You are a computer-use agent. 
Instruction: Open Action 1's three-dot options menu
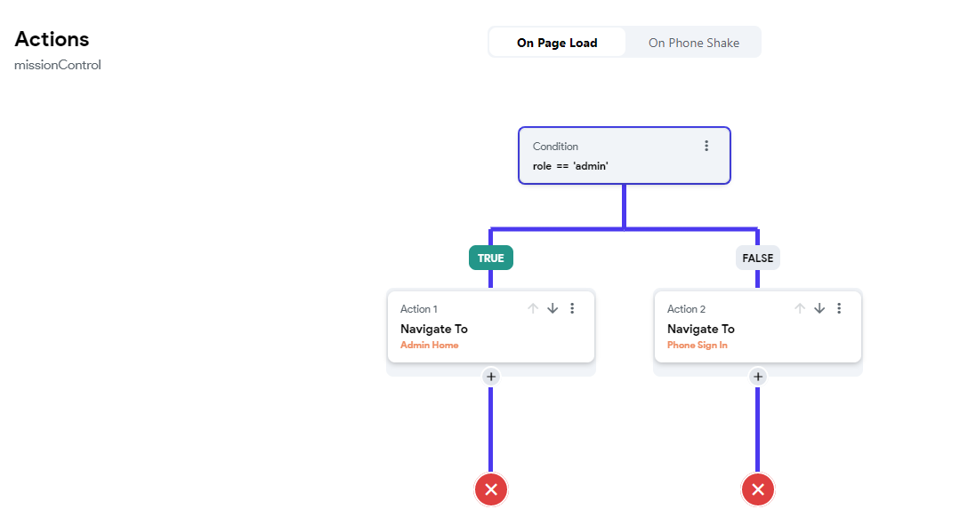point(572,308)
